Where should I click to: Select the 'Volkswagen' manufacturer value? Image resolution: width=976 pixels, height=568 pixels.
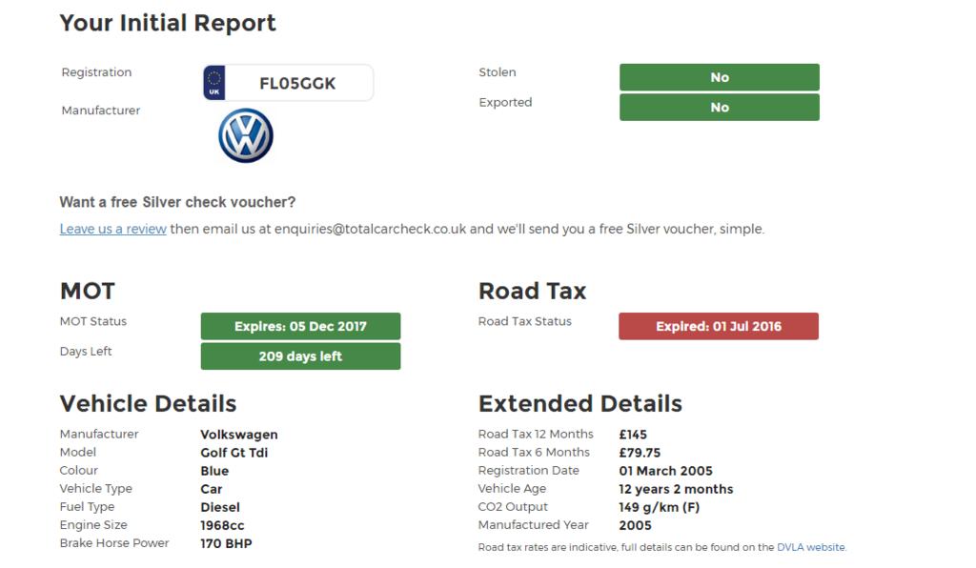[x=239, y=435]
